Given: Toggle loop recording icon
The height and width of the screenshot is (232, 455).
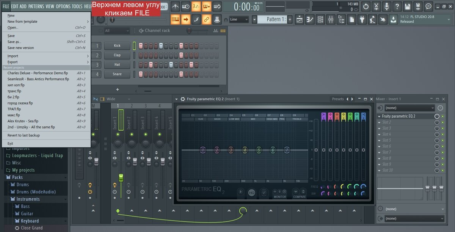Looking at the screenshot, I should [x=217, y=6].
